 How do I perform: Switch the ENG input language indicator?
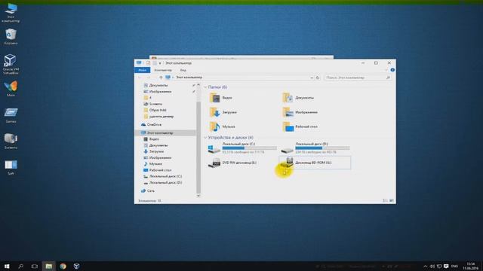click(454, 266)
